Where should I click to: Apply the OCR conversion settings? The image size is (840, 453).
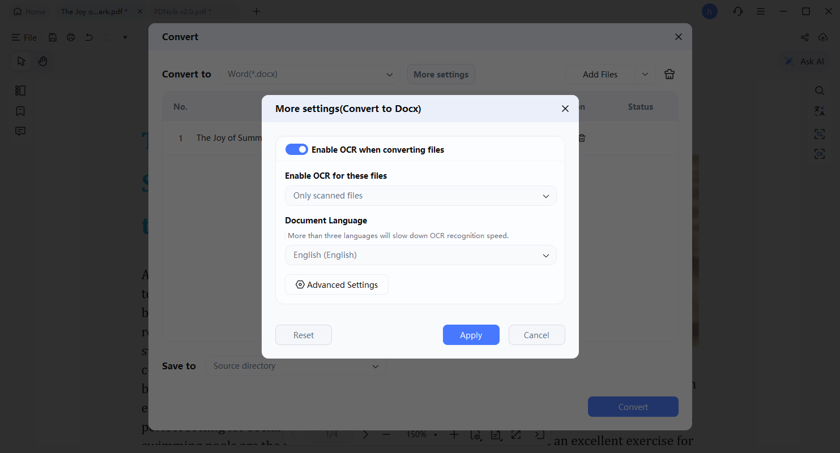(471, 335)
